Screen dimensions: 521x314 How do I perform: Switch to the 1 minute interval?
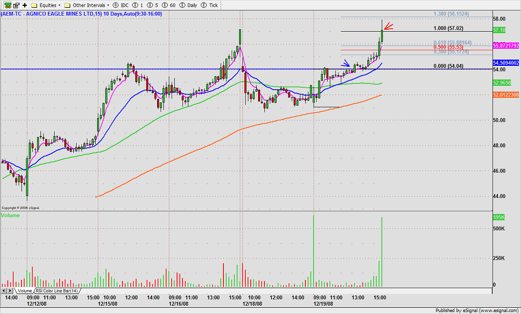click(x=138, y=5)
